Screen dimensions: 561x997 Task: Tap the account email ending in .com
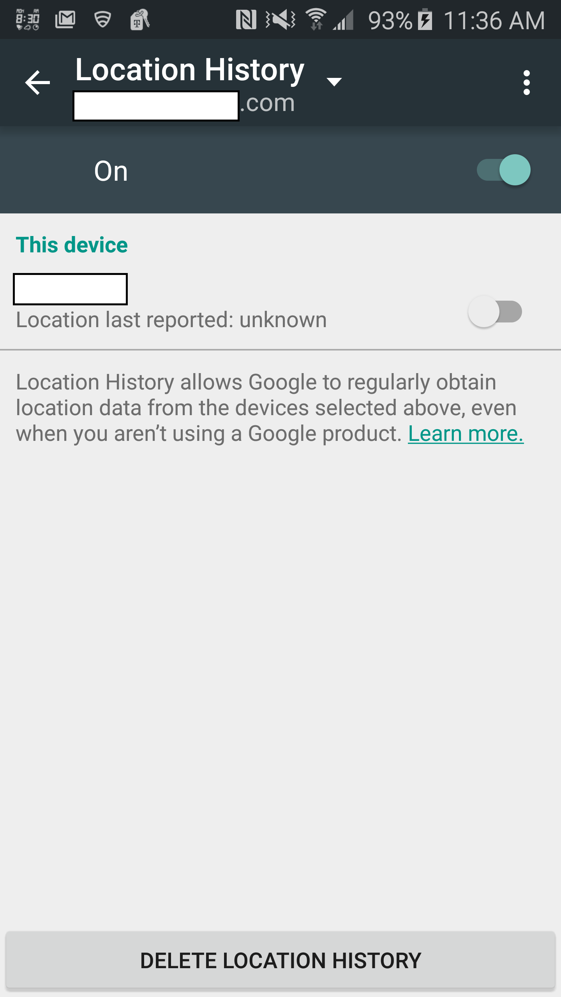tap(184, 105)
